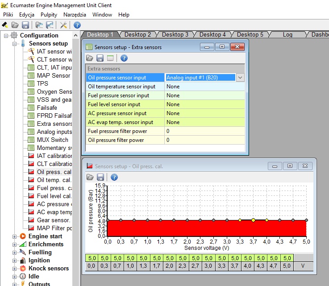
Task: Click the blue Help icon in main toolbar
Action: pos(77,25)
